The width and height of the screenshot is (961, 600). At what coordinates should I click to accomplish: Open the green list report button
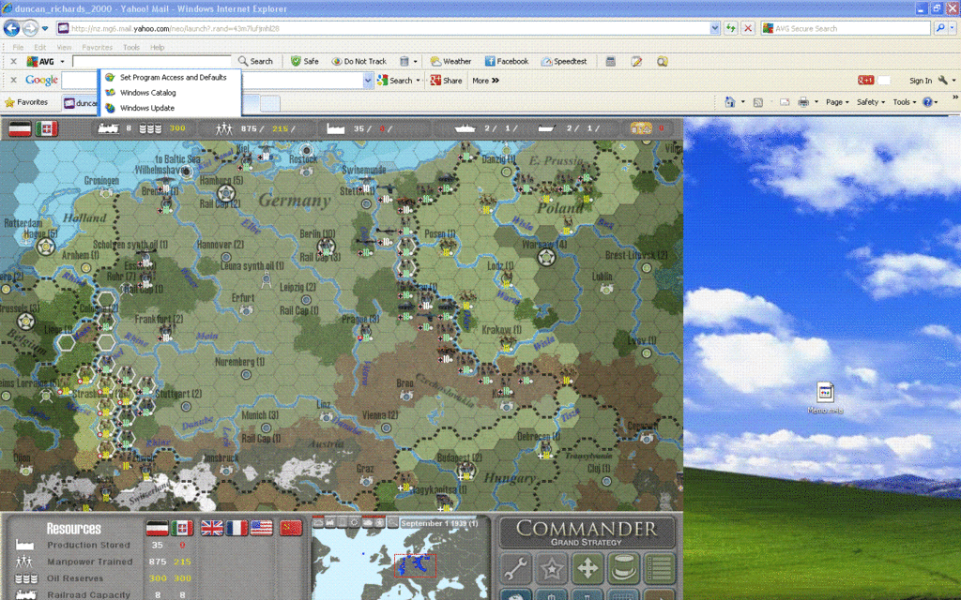(x=660, y=569)
